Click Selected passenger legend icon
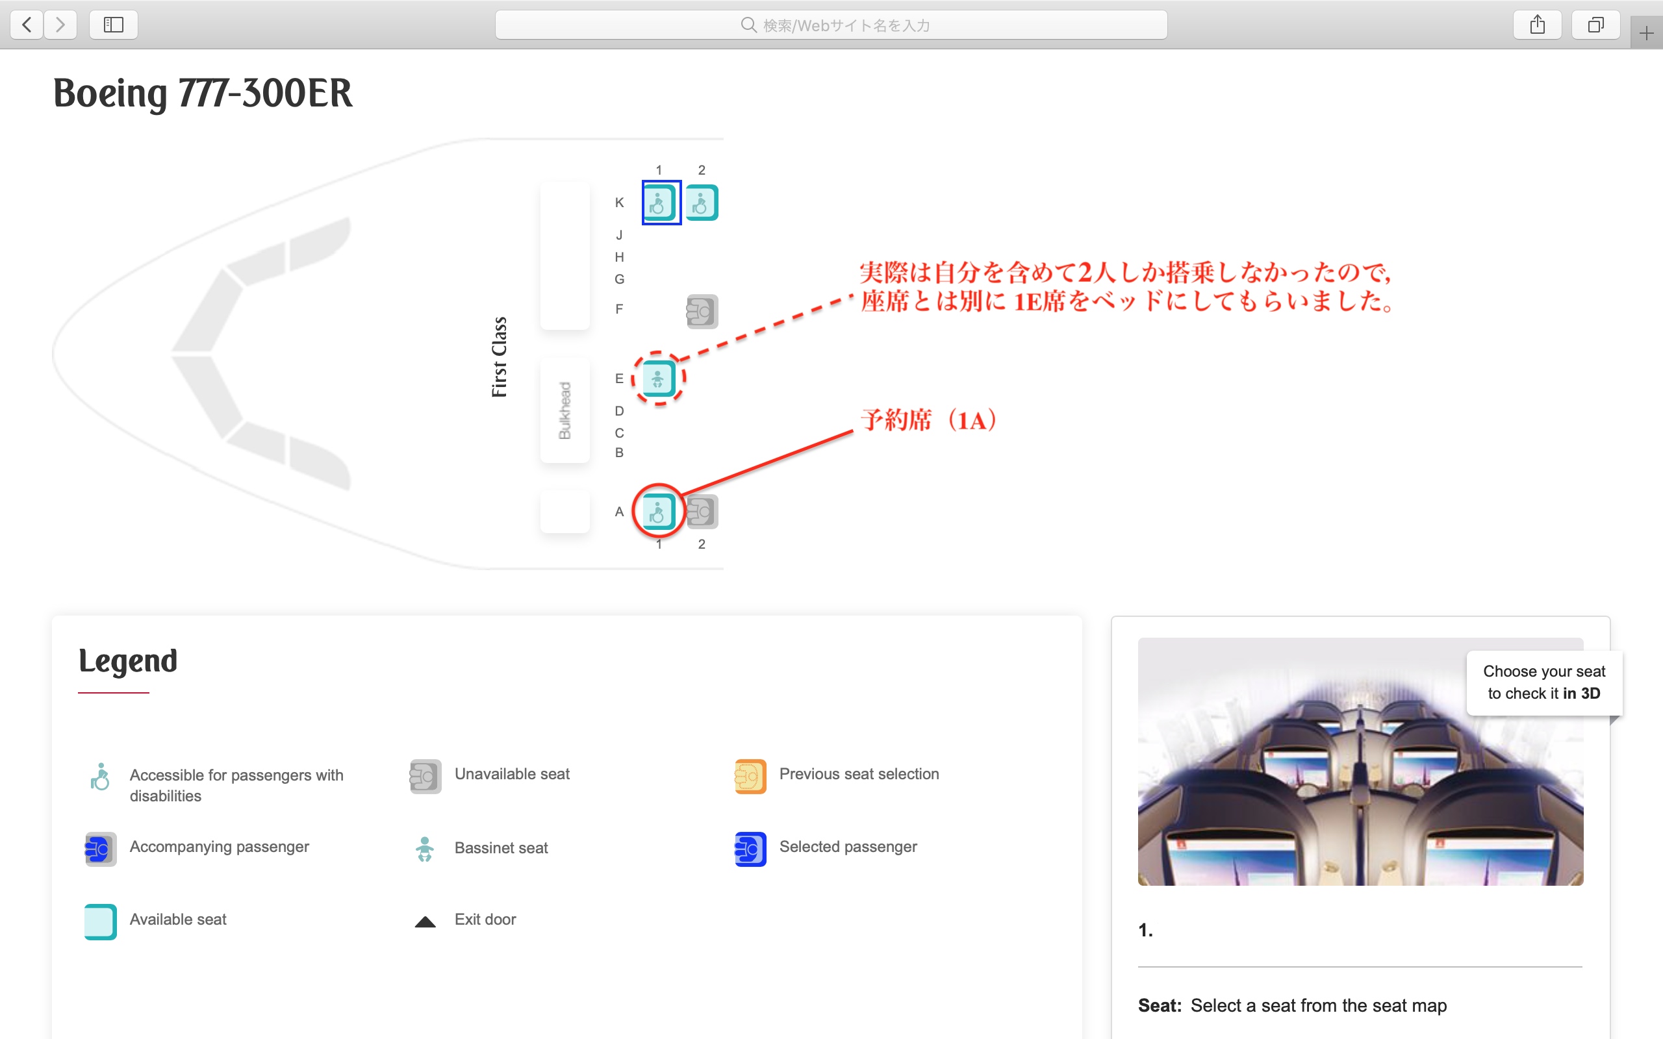Screen dimensions: 1663x1039 point(750,849)
